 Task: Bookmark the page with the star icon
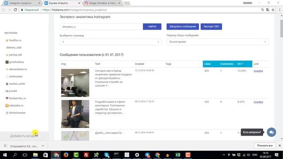pos(273,10)
